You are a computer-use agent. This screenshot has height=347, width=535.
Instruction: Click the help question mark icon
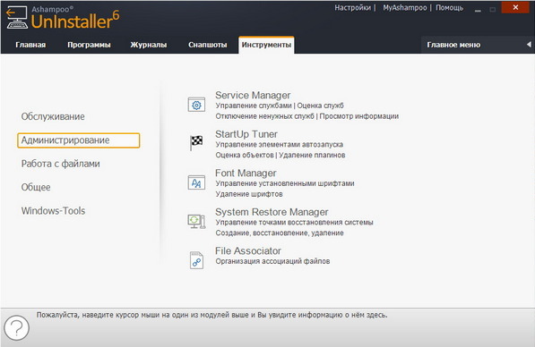point(16,327)
